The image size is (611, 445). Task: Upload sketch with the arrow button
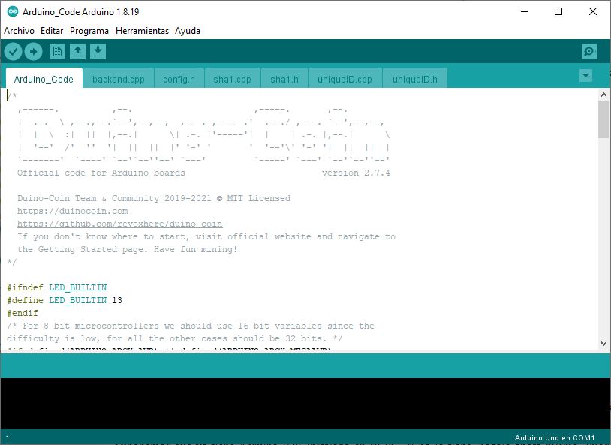coord(34,52)
